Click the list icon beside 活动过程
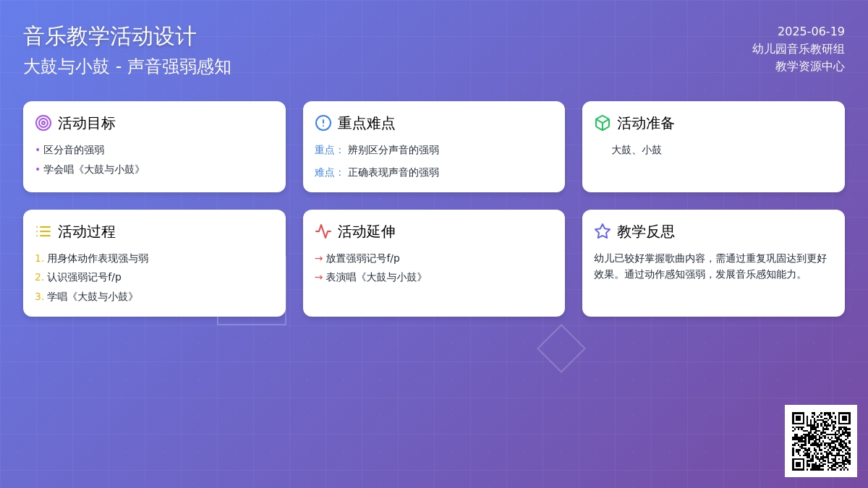Screen dimensions: 868x488 point(43,231)
